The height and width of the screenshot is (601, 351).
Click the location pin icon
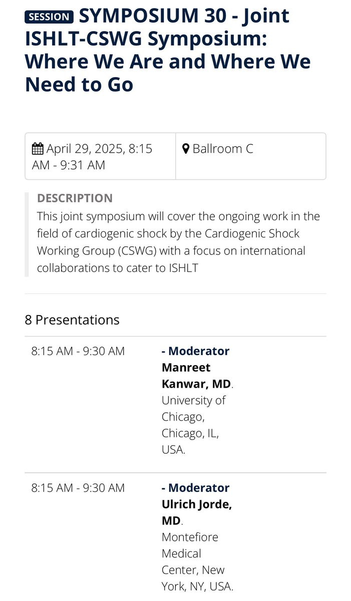186,149
